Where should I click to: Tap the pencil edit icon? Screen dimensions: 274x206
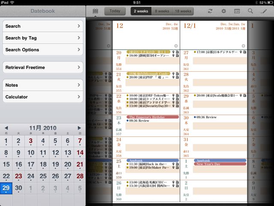click(264, 12)
